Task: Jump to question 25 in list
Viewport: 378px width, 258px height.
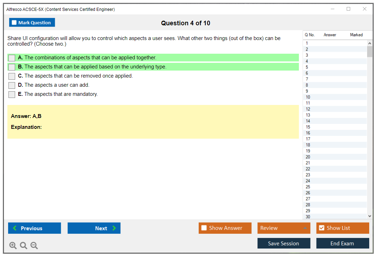Action: [308, 187]
